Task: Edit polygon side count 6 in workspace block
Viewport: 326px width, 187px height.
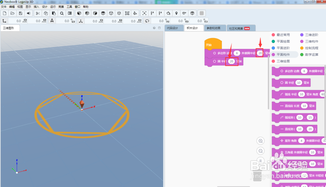Action: [237, 53]
